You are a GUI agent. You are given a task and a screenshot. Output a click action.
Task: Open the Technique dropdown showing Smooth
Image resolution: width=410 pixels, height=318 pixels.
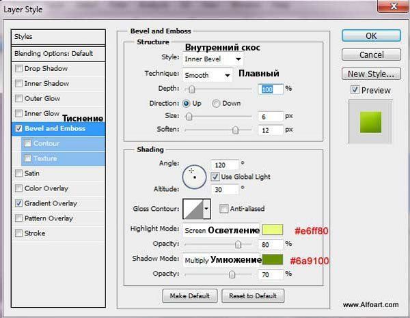[x=207, y=76]
